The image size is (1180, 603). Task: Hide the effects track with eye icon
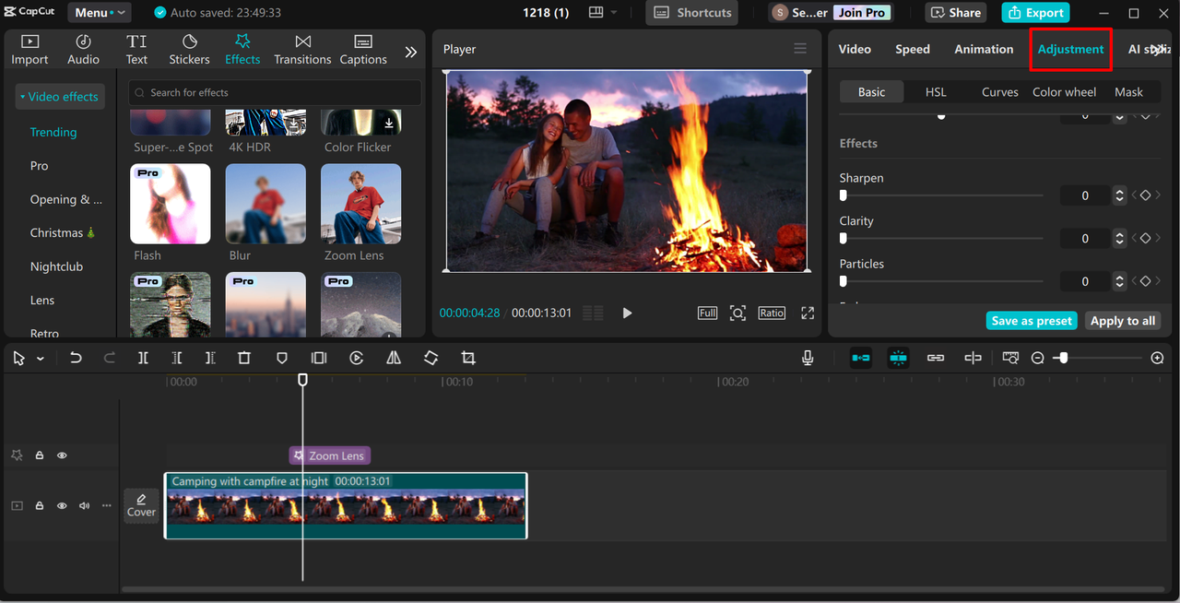[x=62, y=455]
